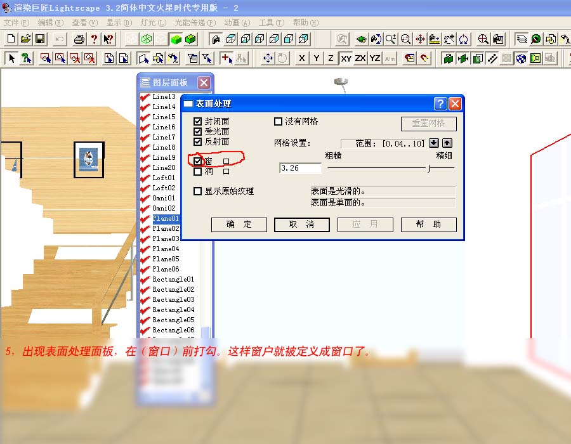This screenshot has height=444, width=571.
Task: Click the circular arrows rotate view icon
Action: point(463,39)
